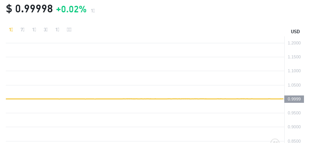Click the circular watermark logo icon
The height and width of the screenshot is (143, 309).
coord(275,141)
